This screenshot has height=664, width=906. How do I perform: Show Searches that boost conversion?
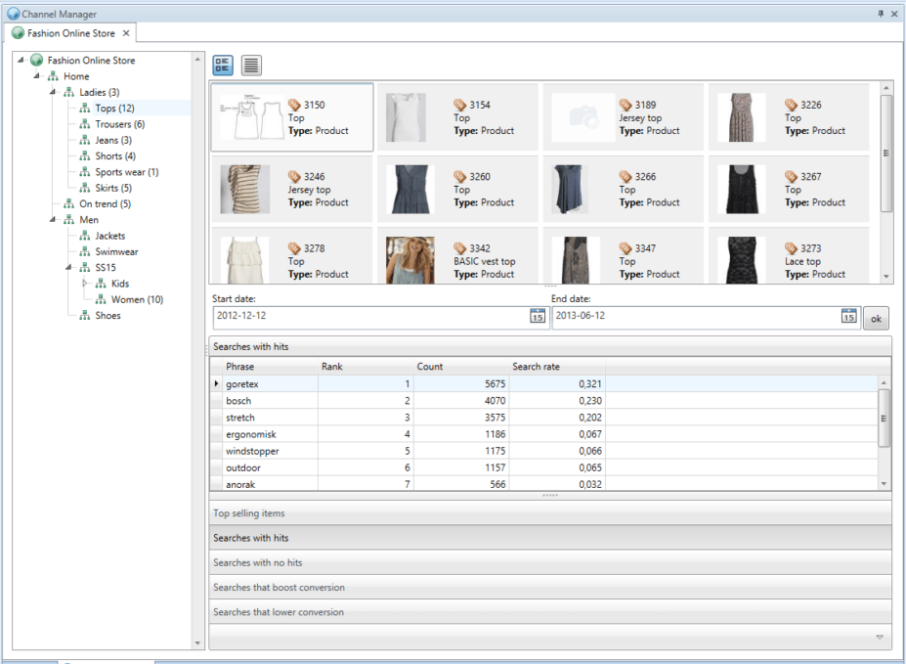279,588
